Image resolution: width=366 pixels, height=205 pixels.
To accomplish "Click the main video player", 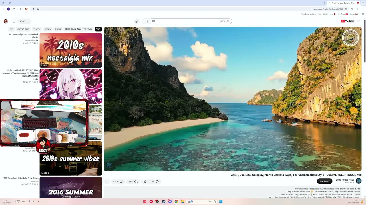I will tap(233, 99).
